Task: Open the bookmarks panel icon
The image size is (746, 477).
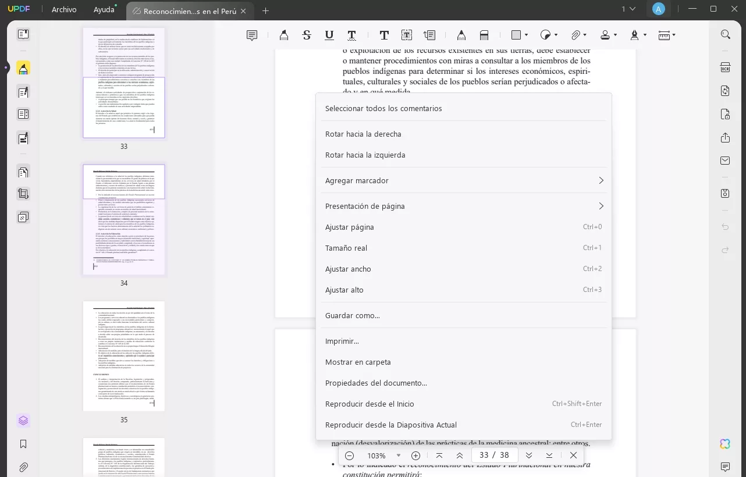Action: click(23, 444)
